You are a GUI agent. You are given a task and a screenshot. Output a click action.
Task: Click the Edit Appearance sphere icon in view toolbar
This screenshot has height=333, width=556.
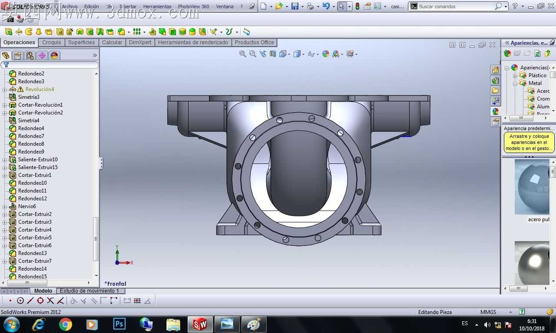point(326,54)
